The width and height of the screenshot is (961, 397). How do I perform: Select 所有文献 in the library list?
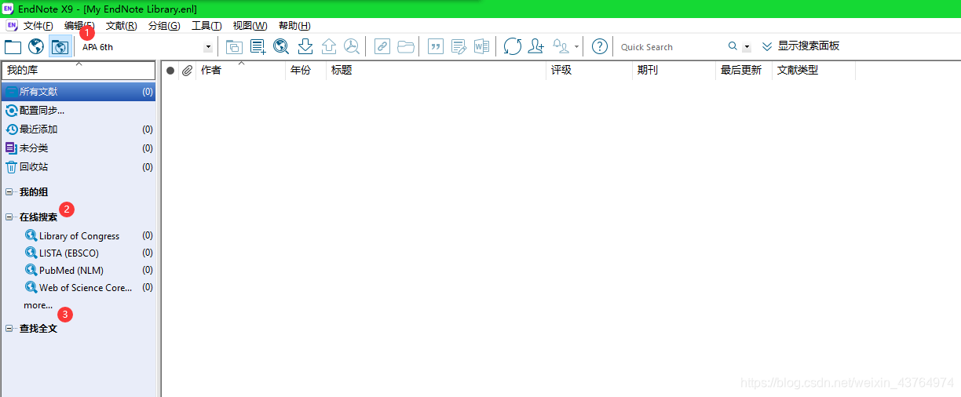79,92
